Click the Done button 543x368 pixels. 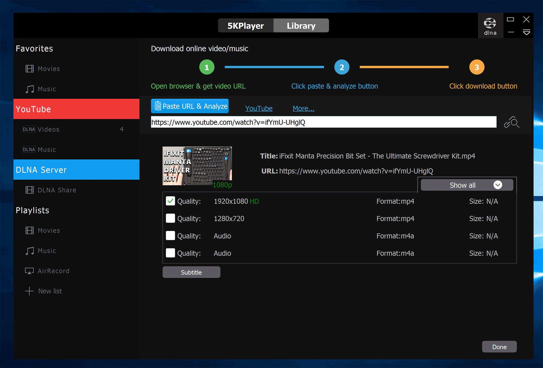[499, 347]
